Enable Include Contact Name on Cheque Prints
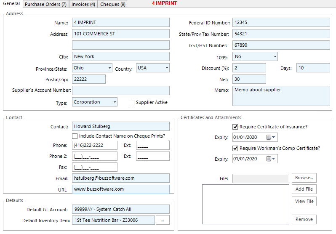Viewport: 336px width, 234px height. click(x=75, y=136)
